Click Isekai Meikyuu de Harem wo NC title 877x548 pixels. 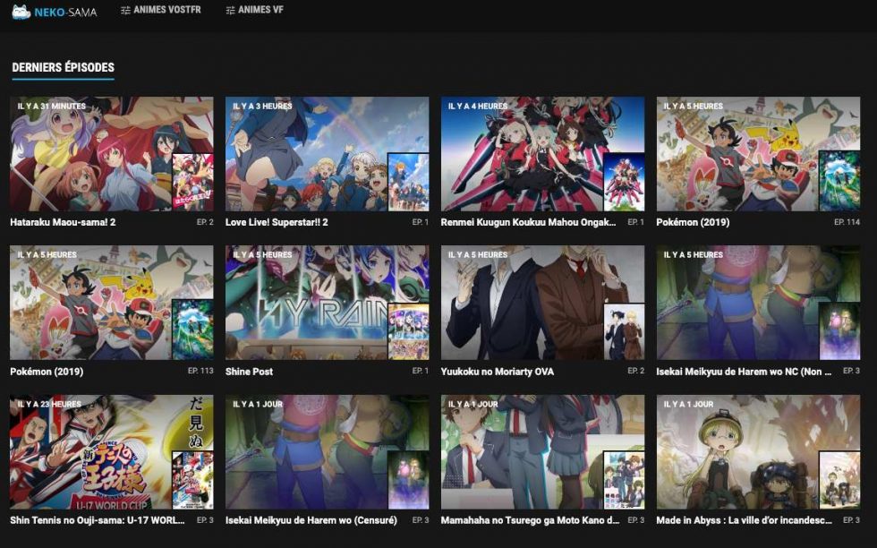(x=744, y=372)
